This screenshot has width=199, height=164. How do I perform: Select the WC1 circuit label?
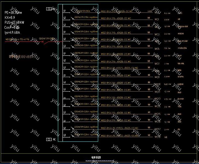157,13
